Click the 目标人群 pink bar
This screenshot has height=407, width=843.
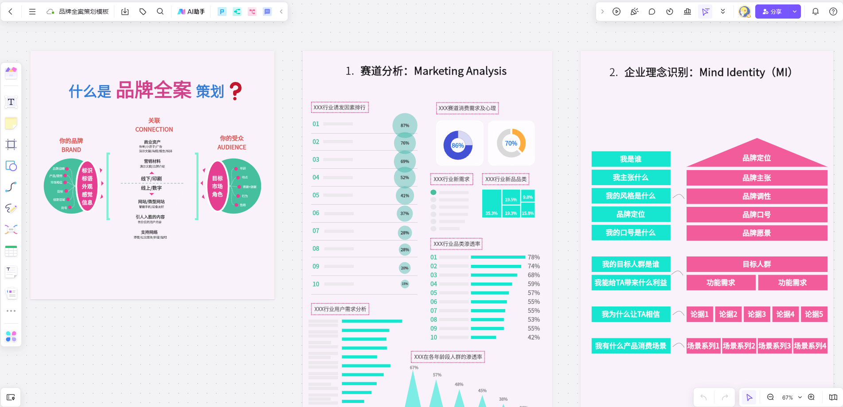coord(757,264)
